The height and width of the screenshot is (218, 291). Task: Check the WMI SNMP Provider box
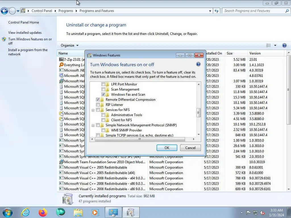click(103, 130)
